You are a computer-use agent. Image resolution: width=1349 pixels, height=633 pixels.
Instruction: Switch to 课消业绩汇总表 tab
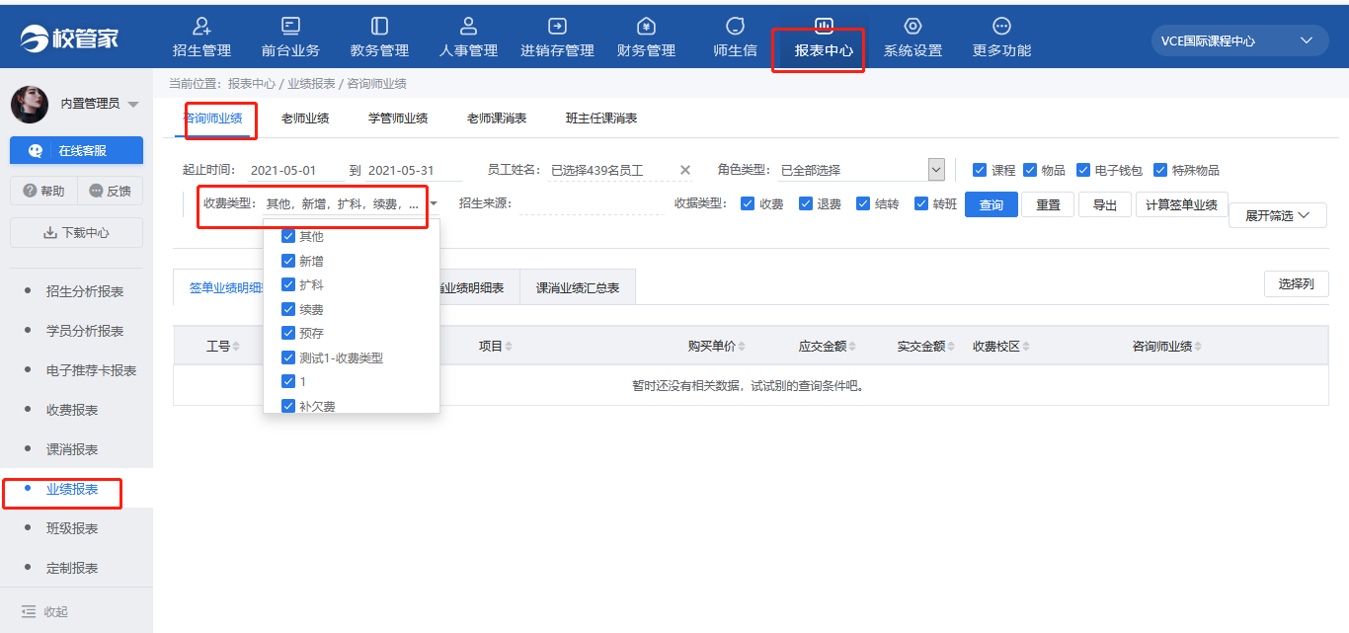pyautogui.click(x=578, y=287)
